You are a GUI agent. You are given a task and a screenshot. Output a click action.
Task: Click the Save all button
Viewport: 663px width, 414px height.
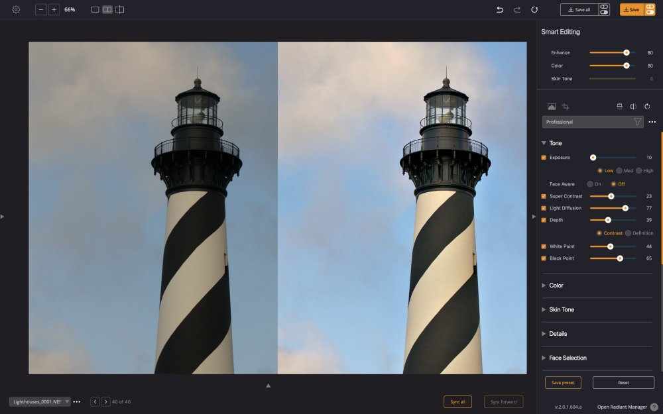tap(579, 9)
